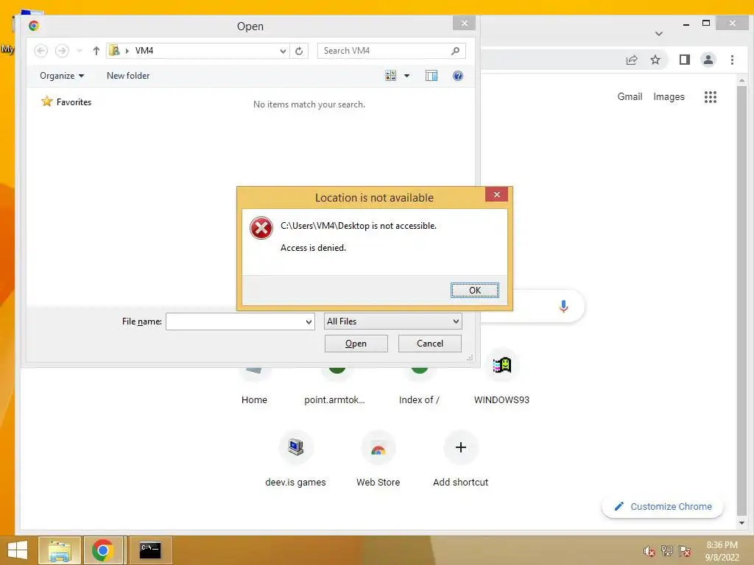Click the Chrome page scrollbar
The width and height of the screenshot is (754, 565).
coord(741,300)
